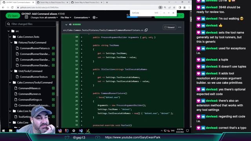Image resolution: width=251 pixels, height=141 pixels.
Task: Switch to the 'GH3947: Add Command aliases' browser tab
Action: [x=18, y=2]
